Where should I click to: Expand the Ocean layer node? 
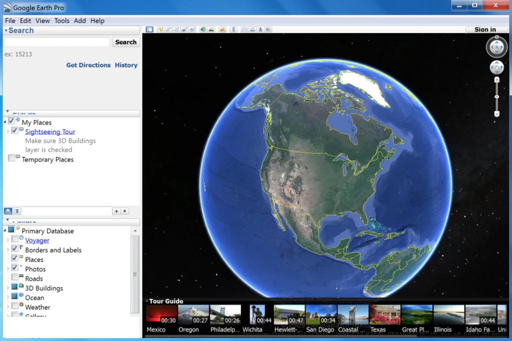click(8, 297)
